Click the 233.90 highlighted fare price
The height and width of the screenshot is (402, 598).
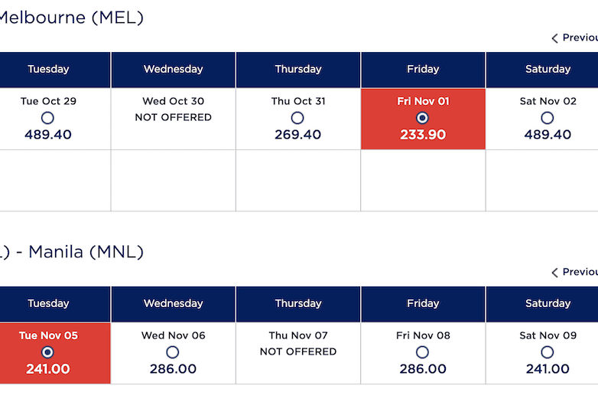[x=423, y=135]
